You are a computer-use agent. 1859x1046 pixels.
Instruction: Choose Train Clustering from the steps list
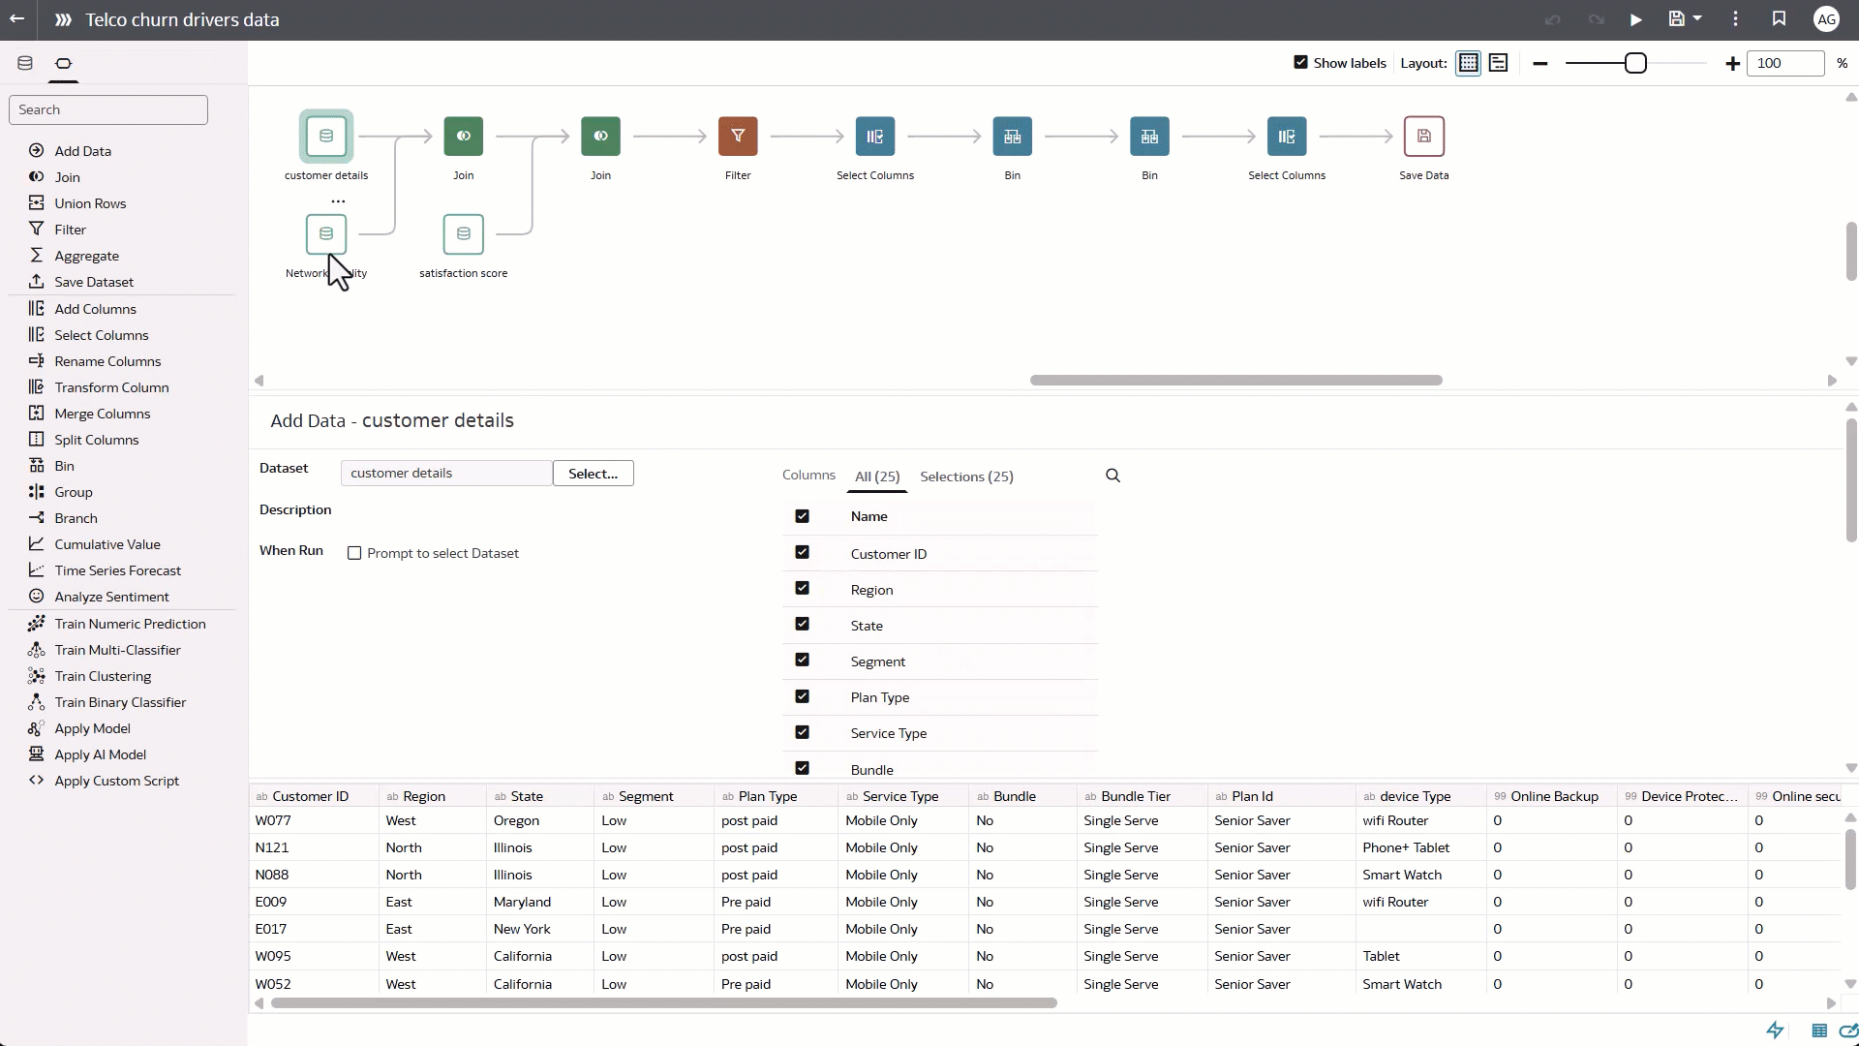[x=103, y=676]
